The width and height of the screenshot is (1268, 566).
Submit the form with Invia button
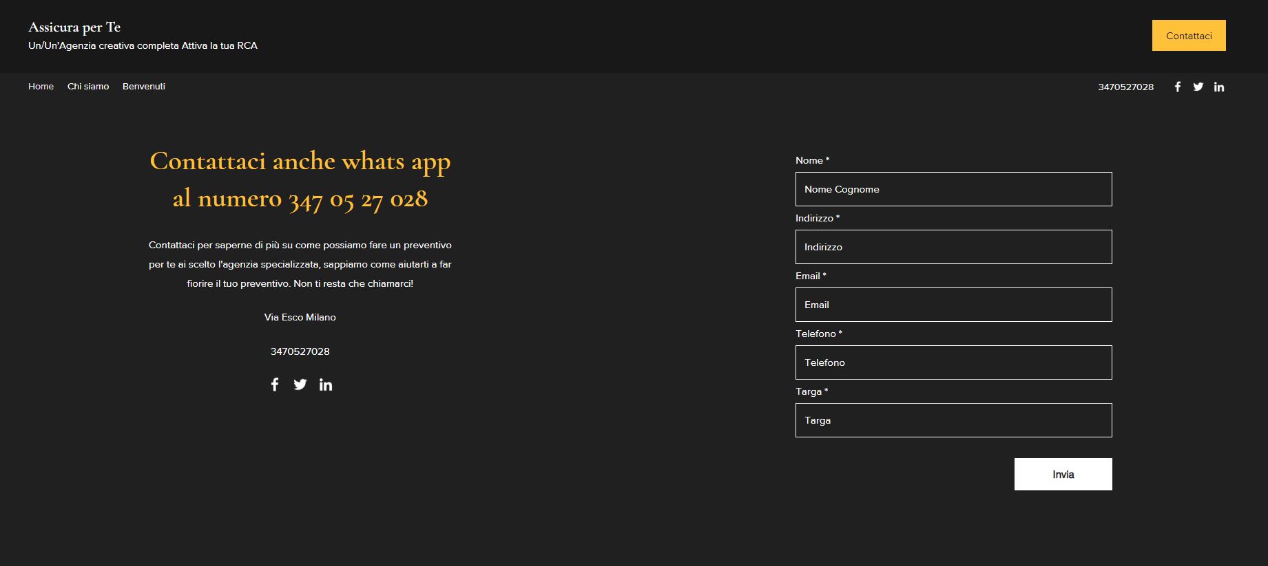point(1063,475)
